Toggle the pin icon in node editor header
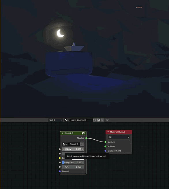The image size is (169, 189). (x=107, y=120)
